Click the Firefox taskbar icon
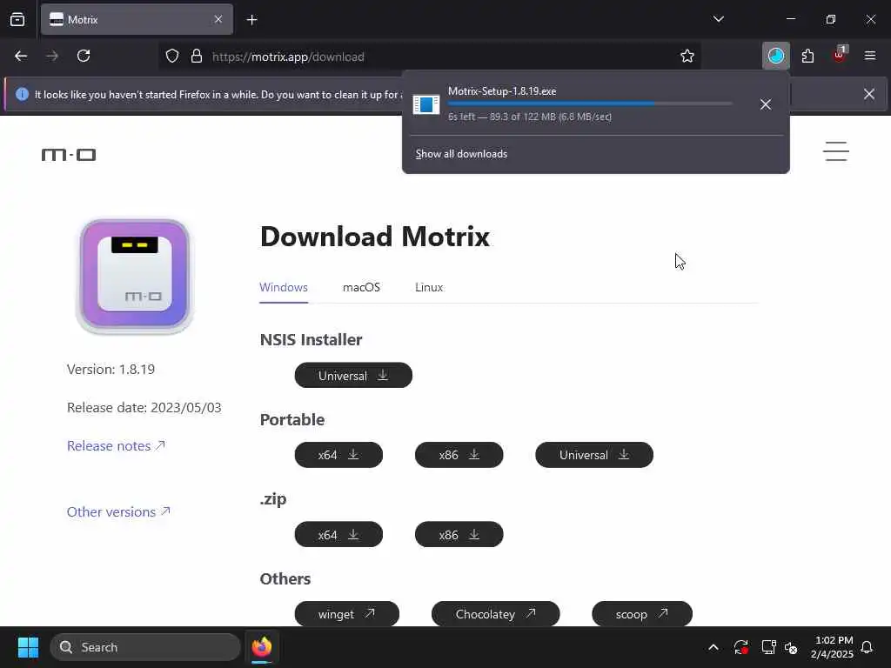This screenshot has height=668, width=891. coord(262,647)
